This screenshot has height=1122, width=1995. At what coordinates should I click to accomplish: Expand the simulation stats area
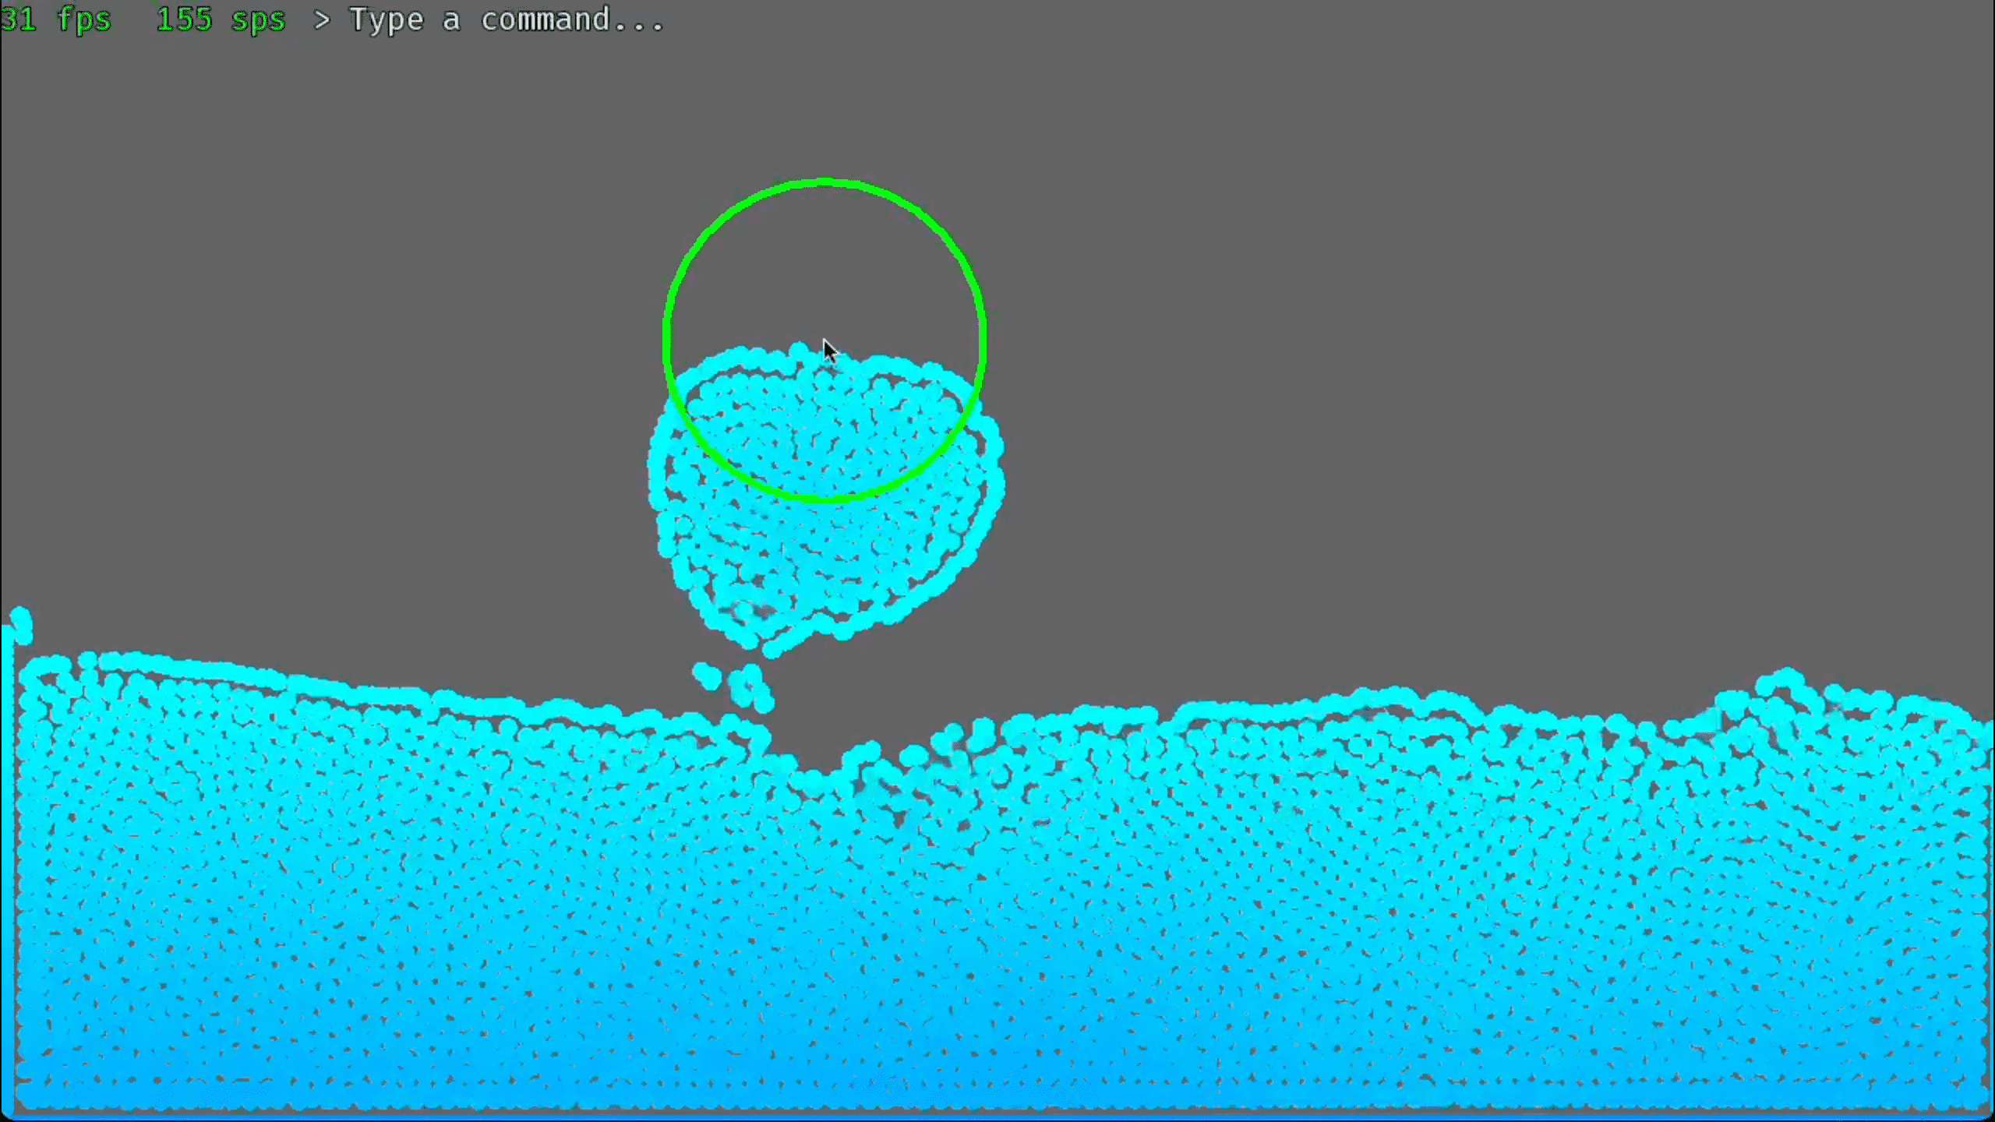(x=140, y=19)
